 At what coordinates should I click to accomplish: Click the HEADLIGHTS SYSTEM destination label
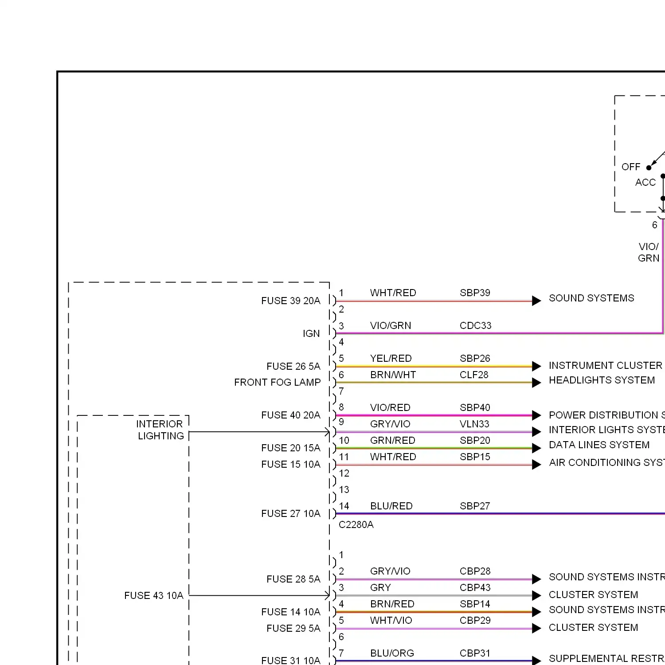point(602,380)
